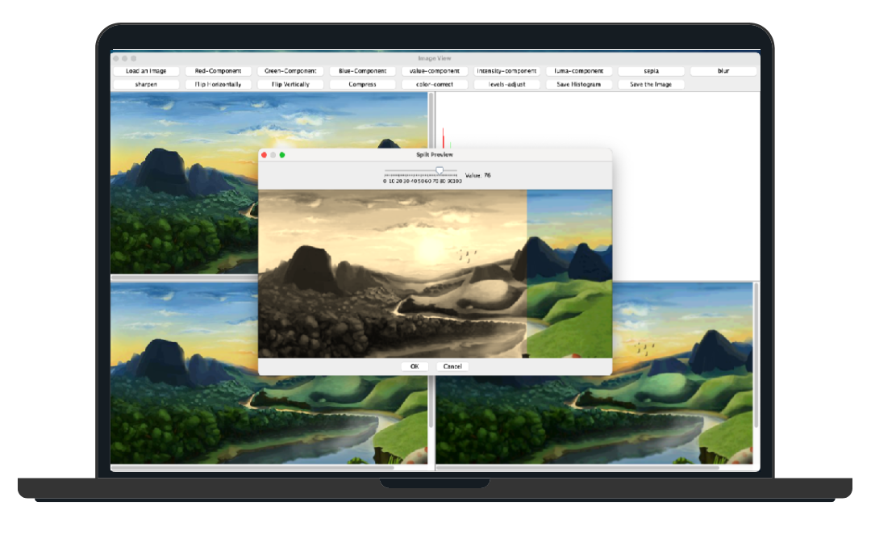This screenshot has width=871, height=535.
Task: Select the Green-Component button
Action: pyautogui.click(x=290, y=71)
